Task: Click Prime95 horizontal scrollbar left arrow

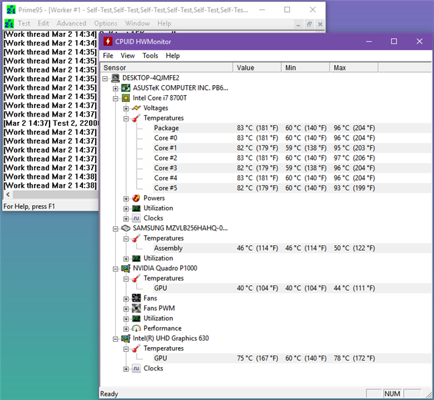Action: click(x=8, y=194)
